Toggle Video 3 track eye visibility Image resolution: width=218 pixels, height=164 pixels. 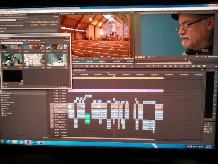(x=55, y=99)
